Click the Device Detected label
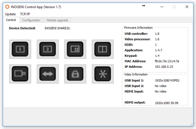Image resolution: width=196 pixels, height=129 pixels. [x=22, y=28]
